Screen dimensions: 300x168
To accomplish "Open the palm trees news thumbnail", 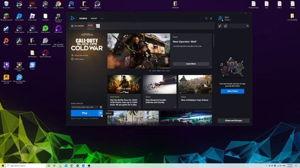I will coord(133,118).
